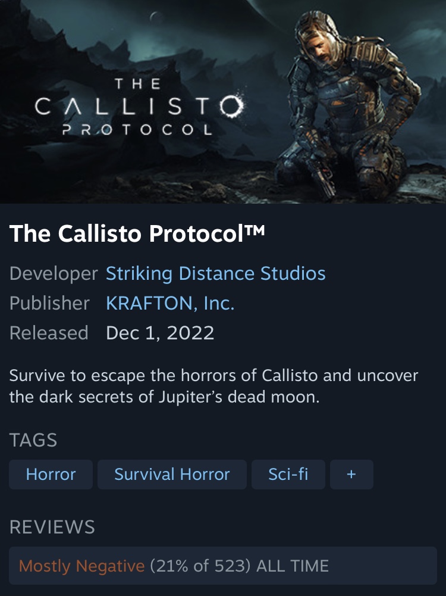Expand more tags with the plus button

coord(351,475)
